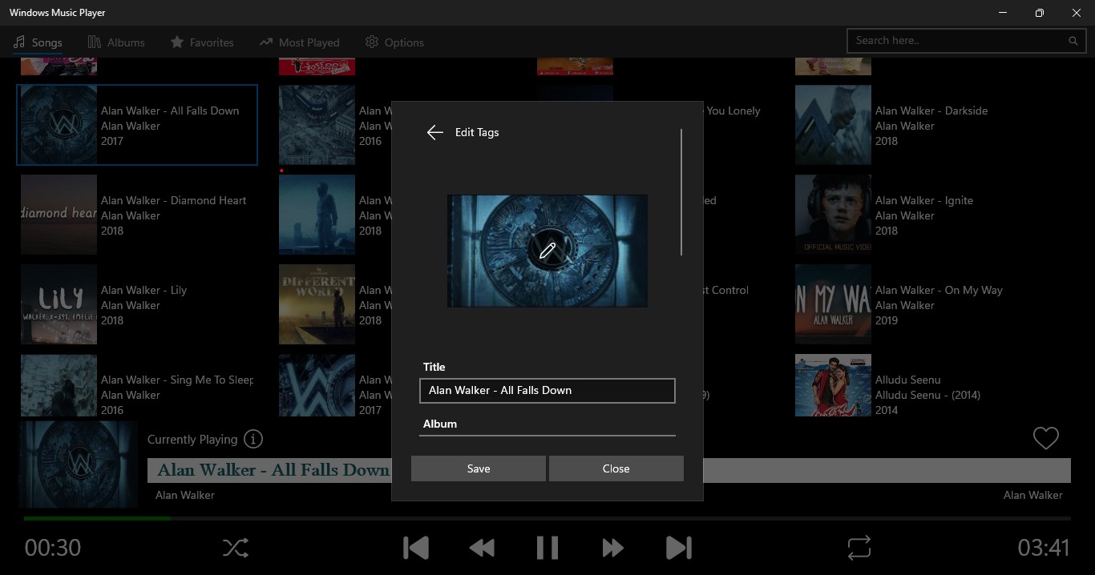Click the Favorites star icon

click(177, 42)
